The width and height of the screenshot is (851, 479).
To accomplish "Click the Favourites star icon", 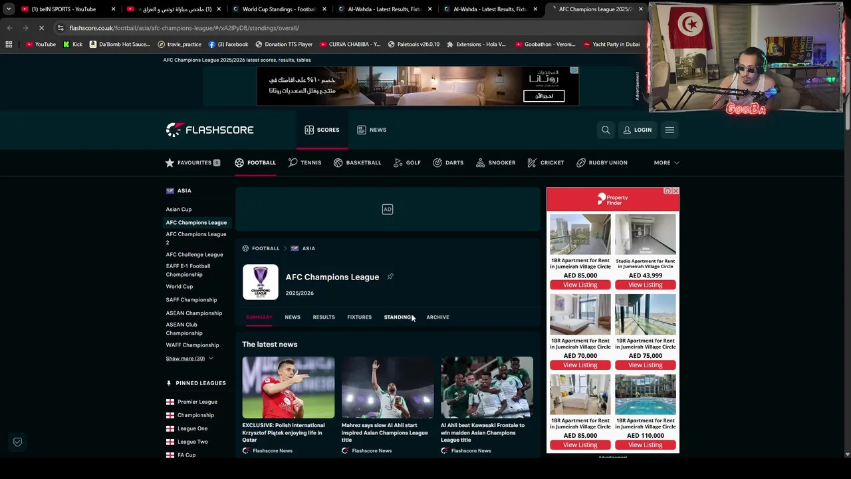I will (170, 162).
